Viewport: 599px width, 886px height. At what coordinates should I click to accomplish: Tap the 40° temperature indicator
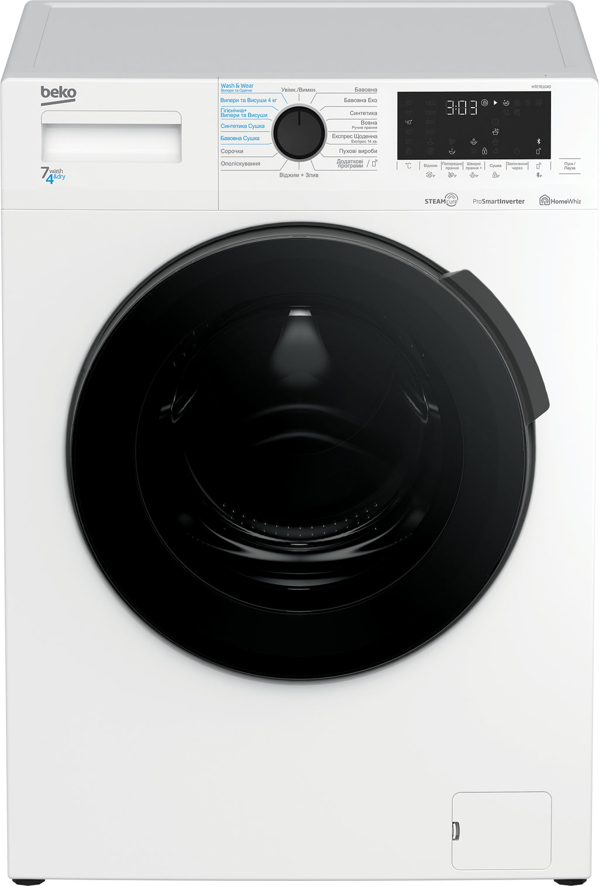(409, 122)
